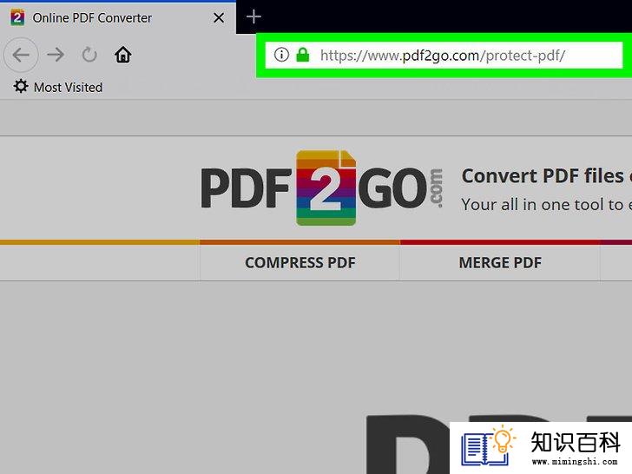Click the PDF2GO site logo
This screenshot has height=474, width=632.
tap(321, 188)
